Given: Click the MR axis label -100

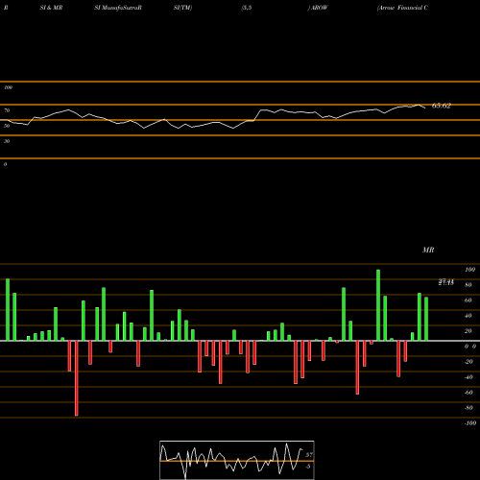Looking at the screenshot, I should pyautogui.click(x=470, y=423).
